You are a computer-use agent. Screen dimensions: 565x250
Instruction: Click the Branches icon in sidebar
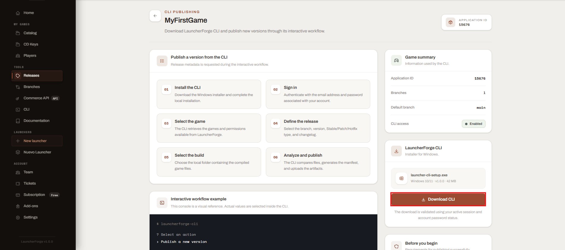(18, 87)
